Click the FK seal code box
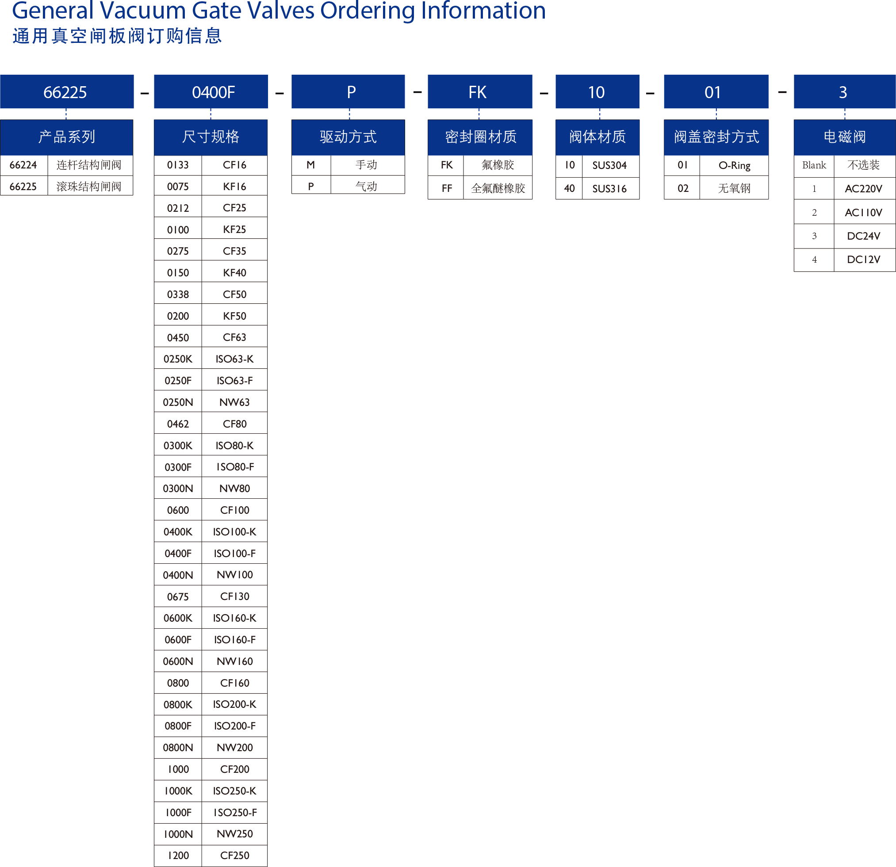 point(479,92)
